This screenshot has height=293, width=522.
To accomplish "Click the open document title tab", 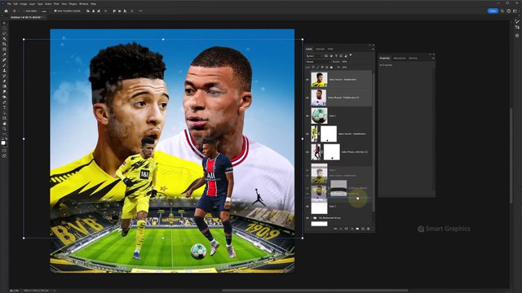I will coord(27,17).
